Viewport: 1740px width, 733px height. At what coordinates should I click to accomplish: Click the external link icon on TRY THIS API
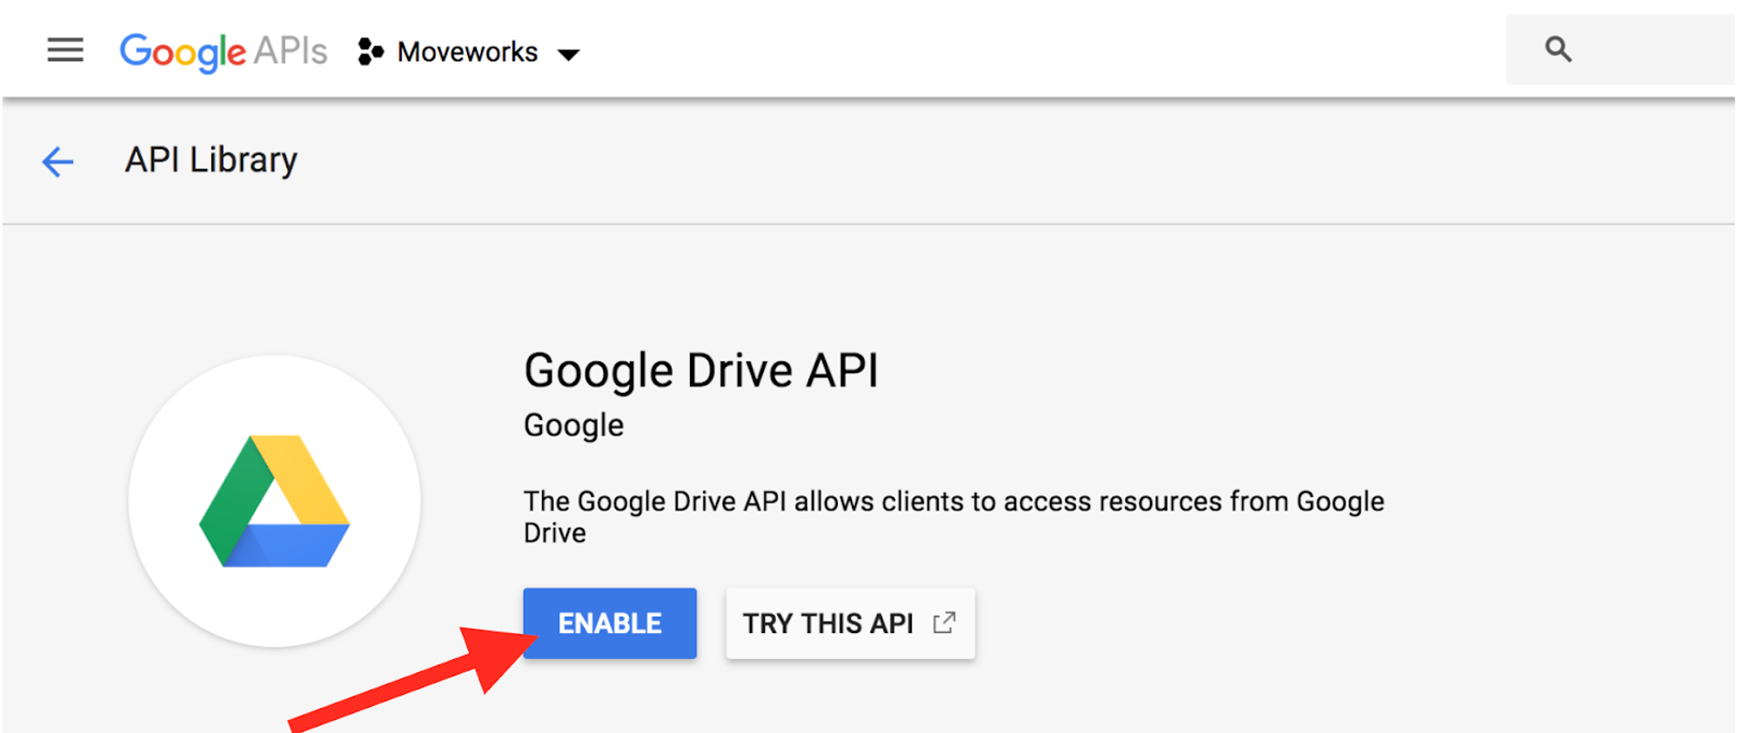[944, 623]
